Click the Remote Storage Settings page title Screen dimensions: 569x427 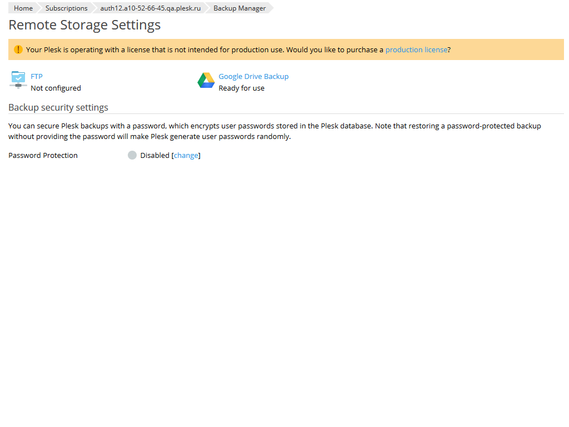tap(84, 25)
